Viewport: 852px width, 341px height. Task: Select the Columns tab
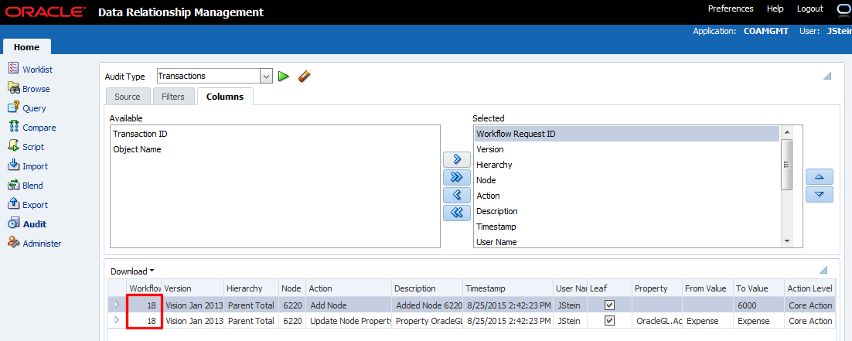click(x=225, y=97)
